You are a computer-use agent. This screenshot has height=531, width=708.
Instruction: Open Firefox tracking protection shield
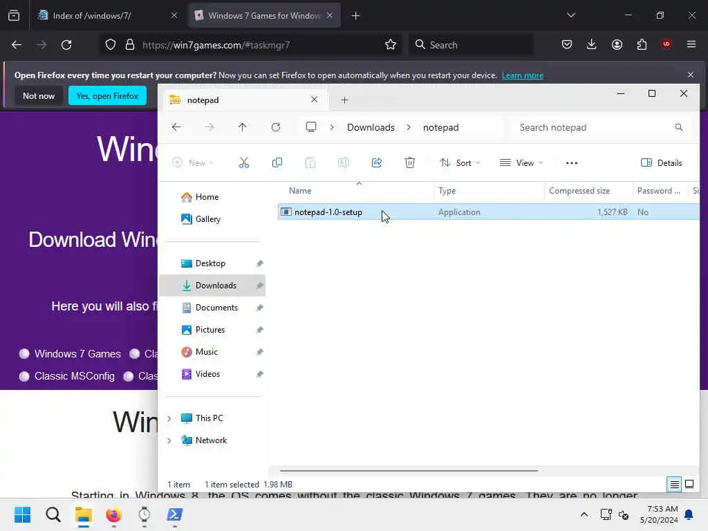111,44
